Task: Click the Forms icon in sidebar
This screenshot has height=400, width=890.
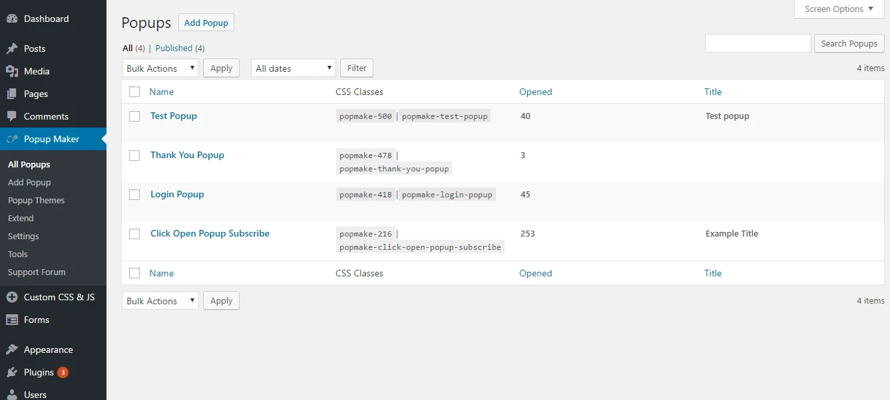Action: (12, 320)
